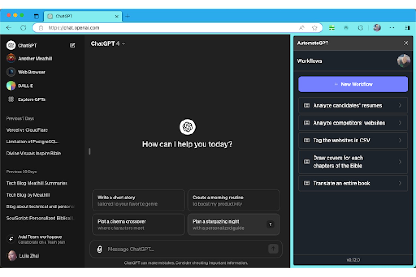Click the send message arrow button
Viewport: 416px width, 277px height.
coord(273,249)
